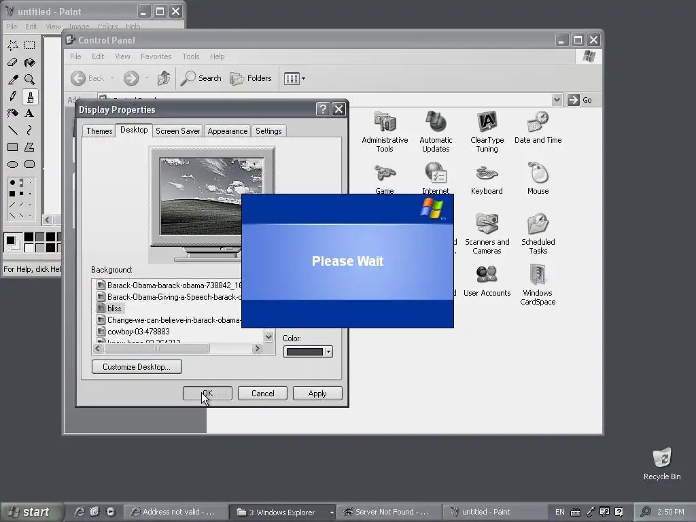Open the File menu in Control Panel
The height and width of the screenshot is (522, 696).
click(x=75, y=56)
